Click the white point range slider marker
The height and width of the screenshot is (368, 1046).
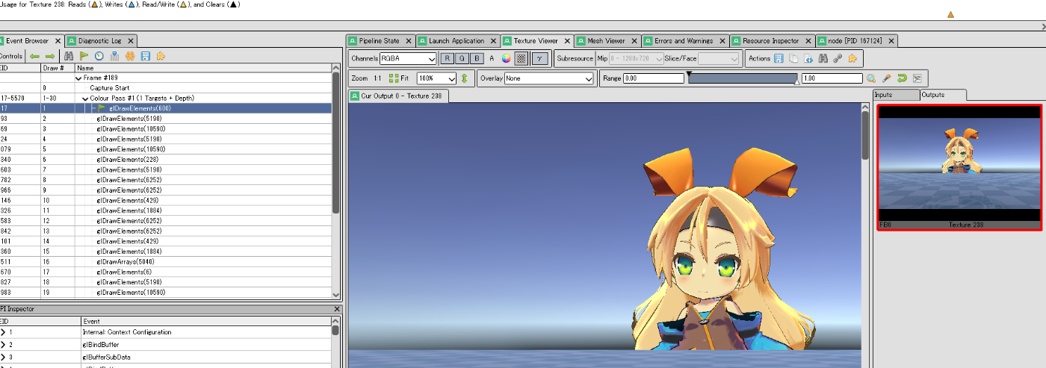pyautogui.click(x=796, y=83)
